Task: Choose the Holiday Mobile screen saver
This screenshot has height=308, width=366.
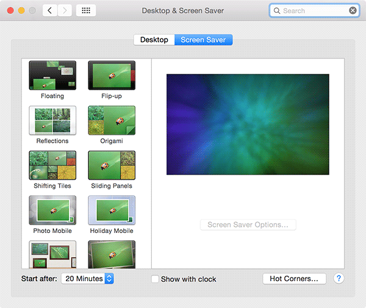Action: (112, 210)
